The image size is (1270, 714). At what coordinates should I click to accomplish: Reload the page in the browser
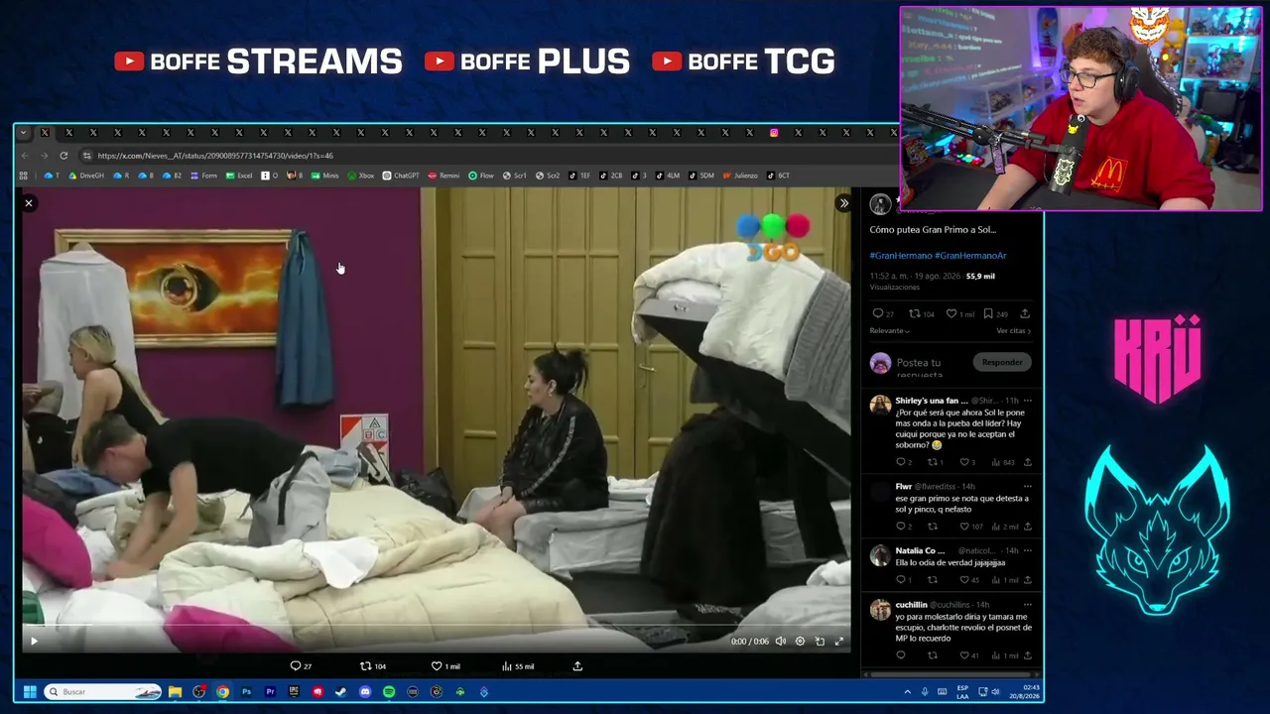click(63, 156)
